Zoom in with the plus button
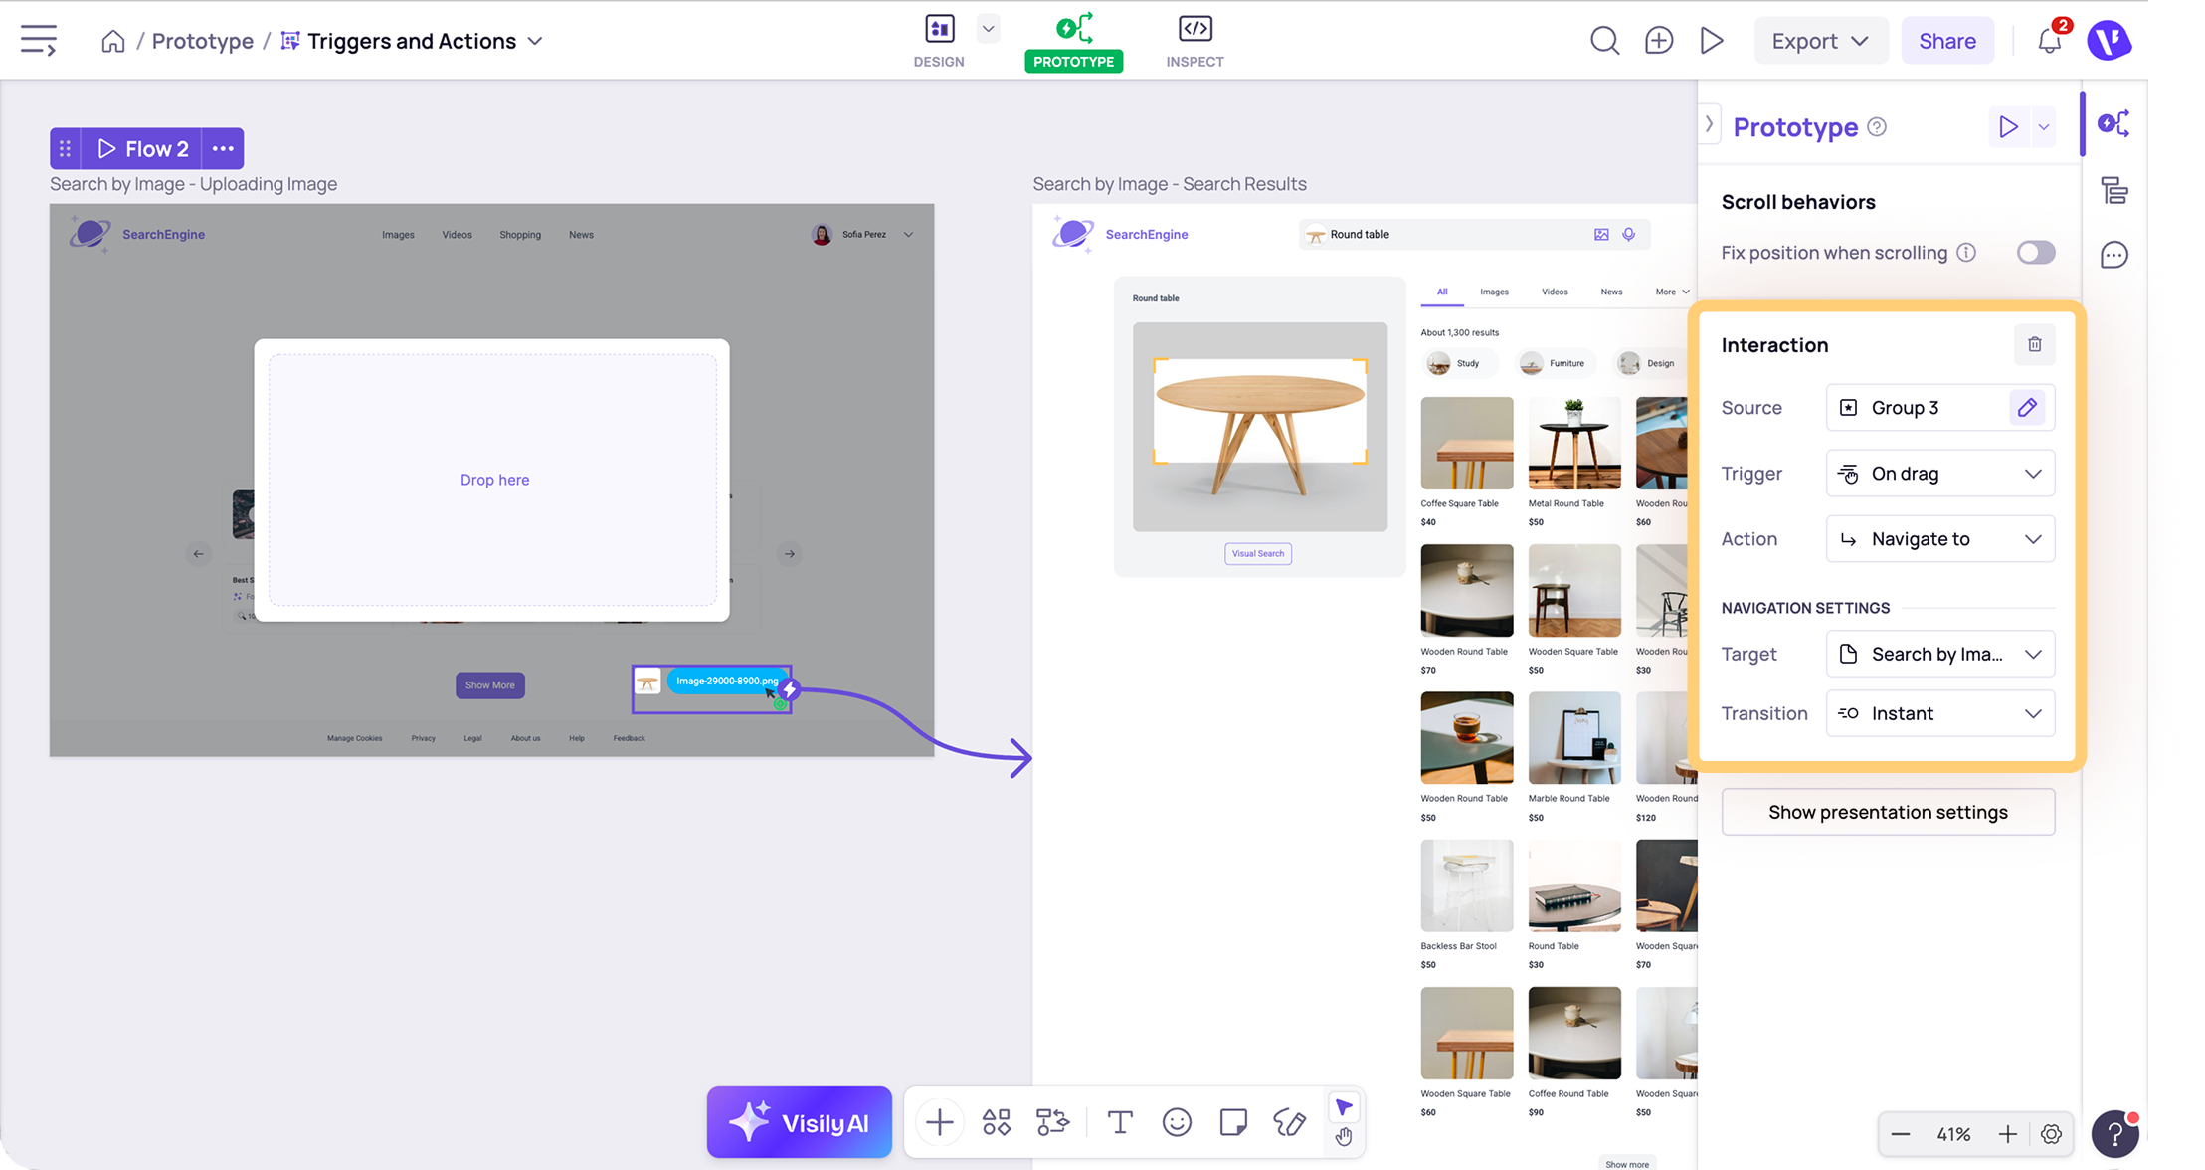The height and width of the screenshot is (1170, 2205). click(x=2007, y=1134)
